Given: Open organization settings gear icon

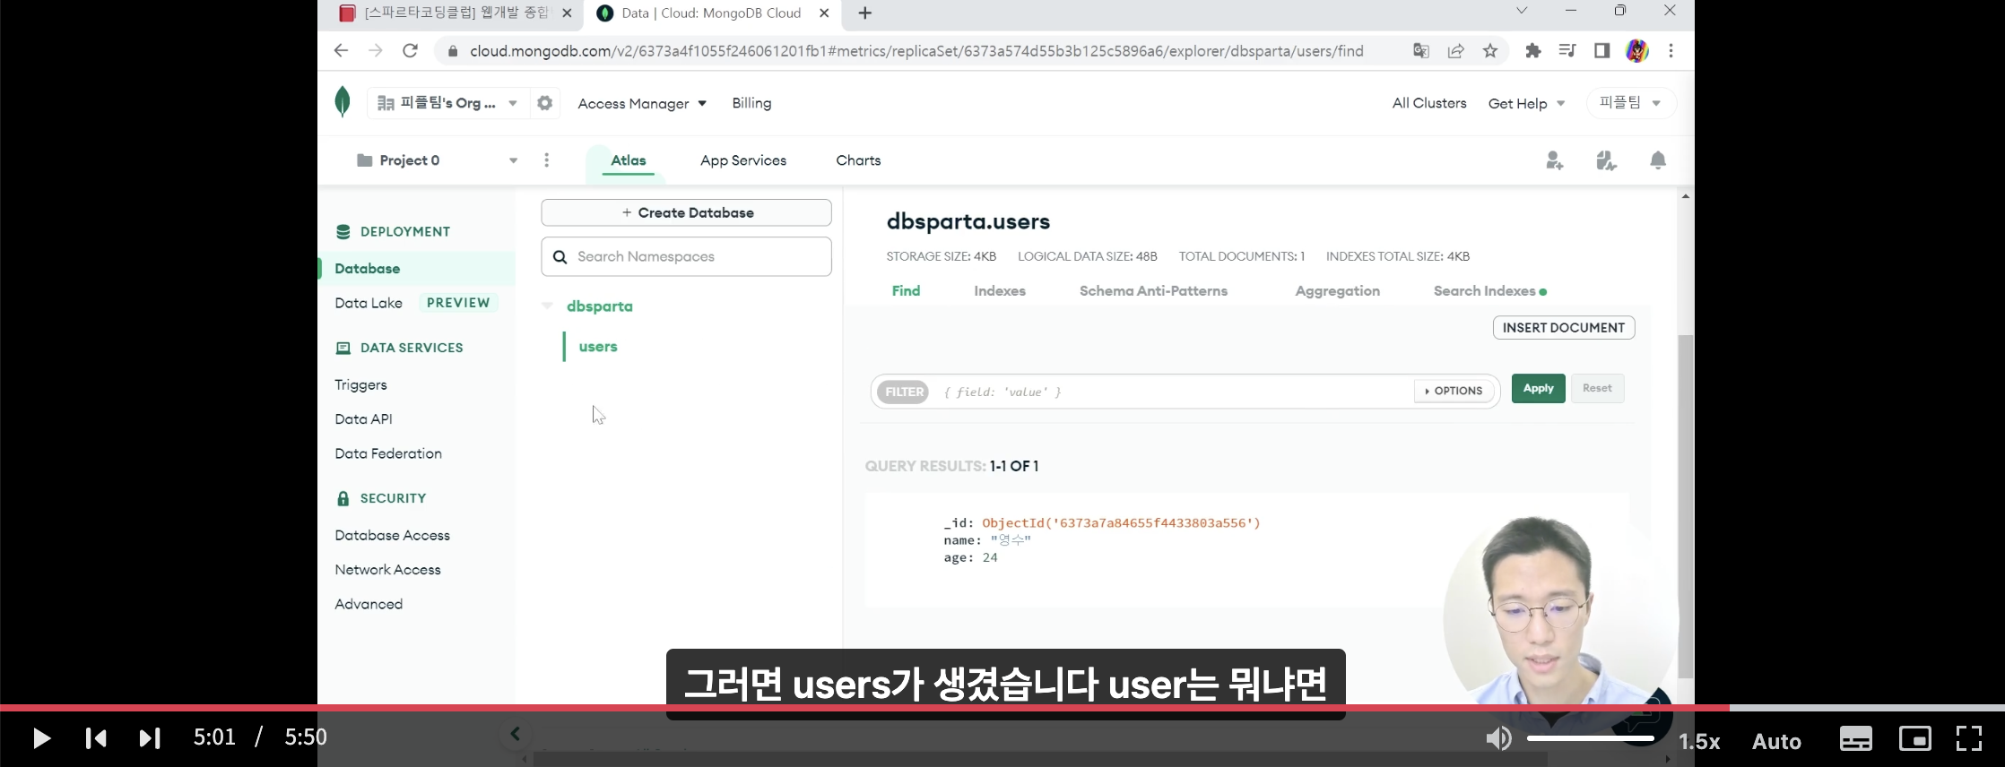Looking at the screenshot, I should 544,103.
